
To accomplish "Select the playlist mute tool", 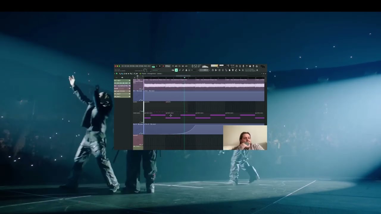I will [x=127, y=74].
